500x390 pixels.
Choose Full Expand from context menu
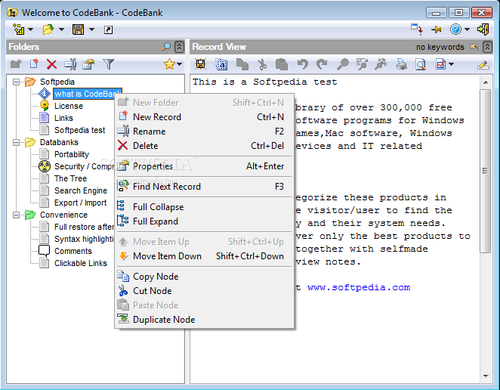204,221
